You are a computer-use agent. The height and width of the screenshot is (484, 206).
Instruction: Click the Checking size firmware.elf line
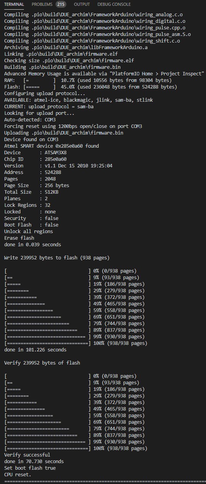69,61
